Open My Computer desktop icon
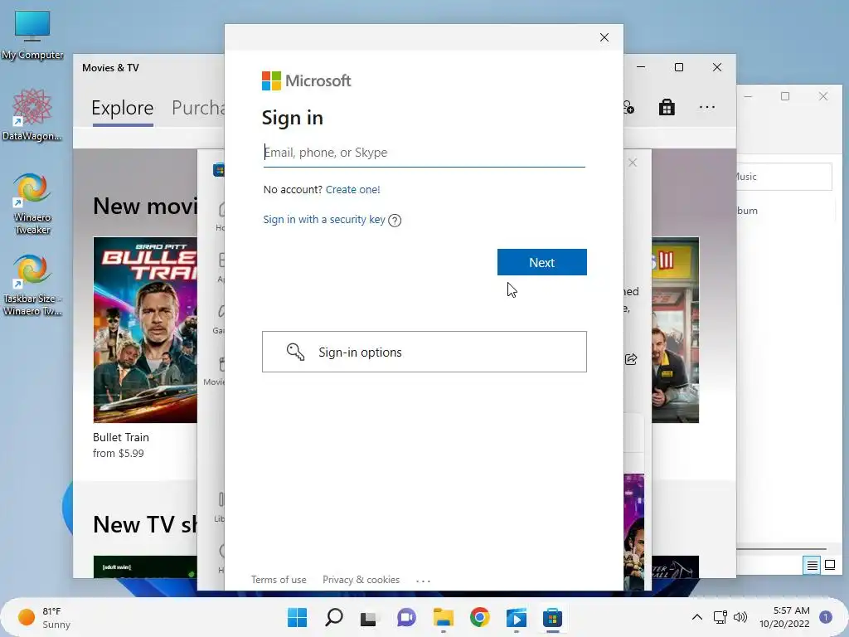The image size is (849, 637). (32, 35)
